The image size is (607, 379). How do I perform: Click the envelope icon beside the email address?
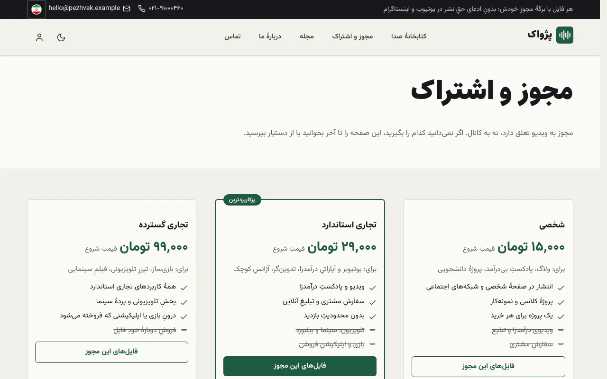click(x=127, y=9)
